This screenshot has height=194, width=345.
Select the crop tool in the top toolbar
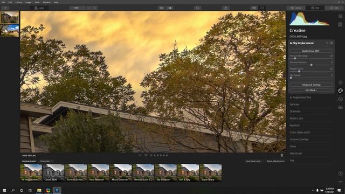point(198,8)
